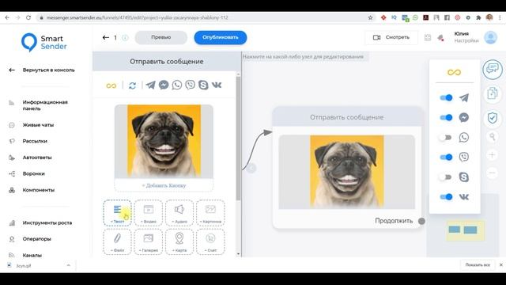Open the browser extensions puzzle icon

[478, 17]
